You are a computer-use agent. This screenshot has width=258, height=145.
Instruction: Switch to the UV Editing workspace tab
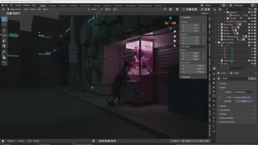73,6
